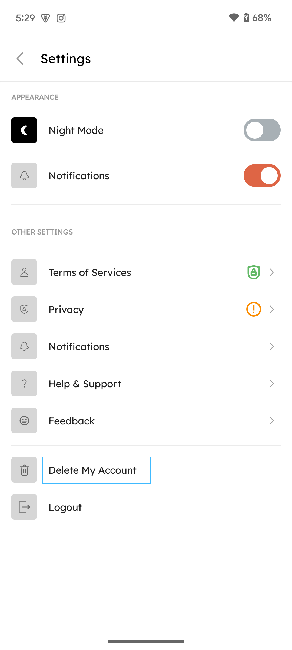Turn off the Notifications switch
Screen dimensions: 292x650
click(262, 175)
